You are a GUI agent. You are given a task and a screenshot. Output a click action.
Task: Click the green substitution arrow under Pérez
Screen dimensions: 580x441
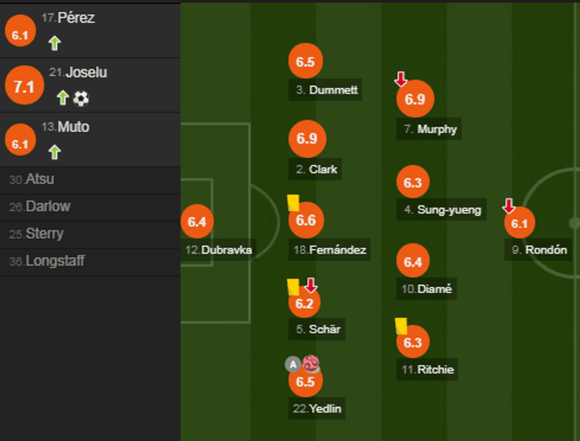54,43
